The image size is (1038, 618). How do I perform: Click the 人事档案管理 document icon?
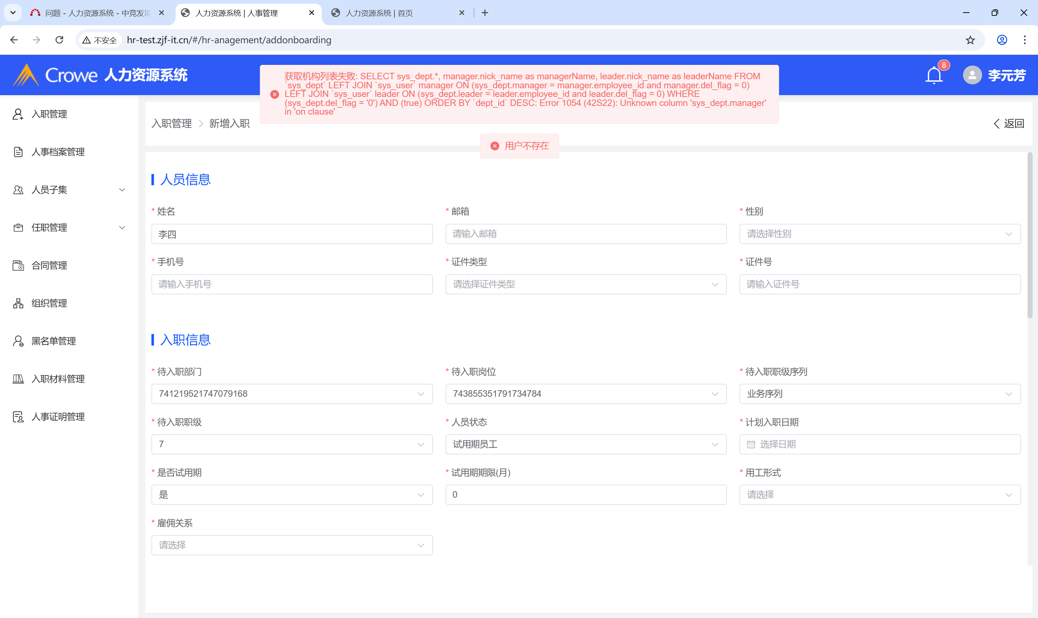pyautogui.click(x=18, y=152)
